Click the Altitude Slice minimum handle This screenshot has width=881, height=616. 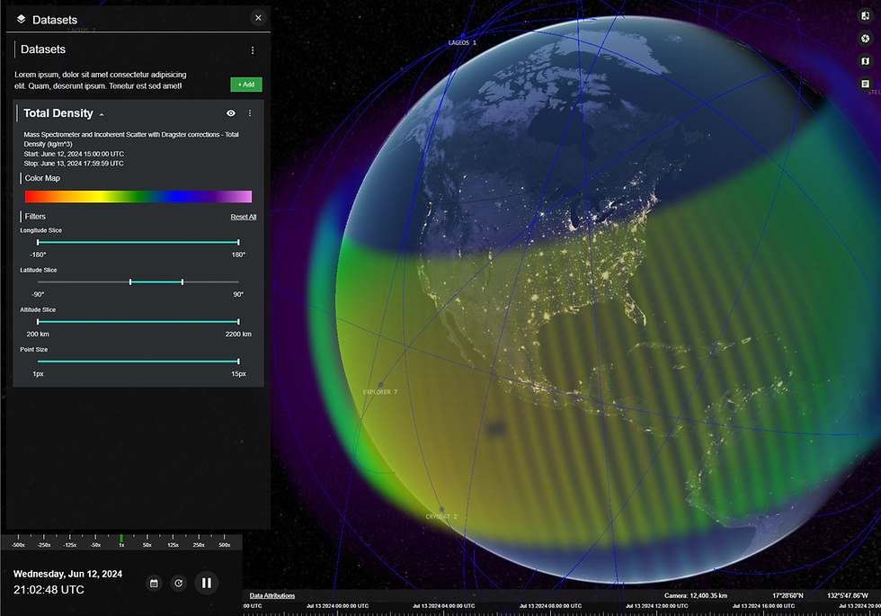coord(38,322)
